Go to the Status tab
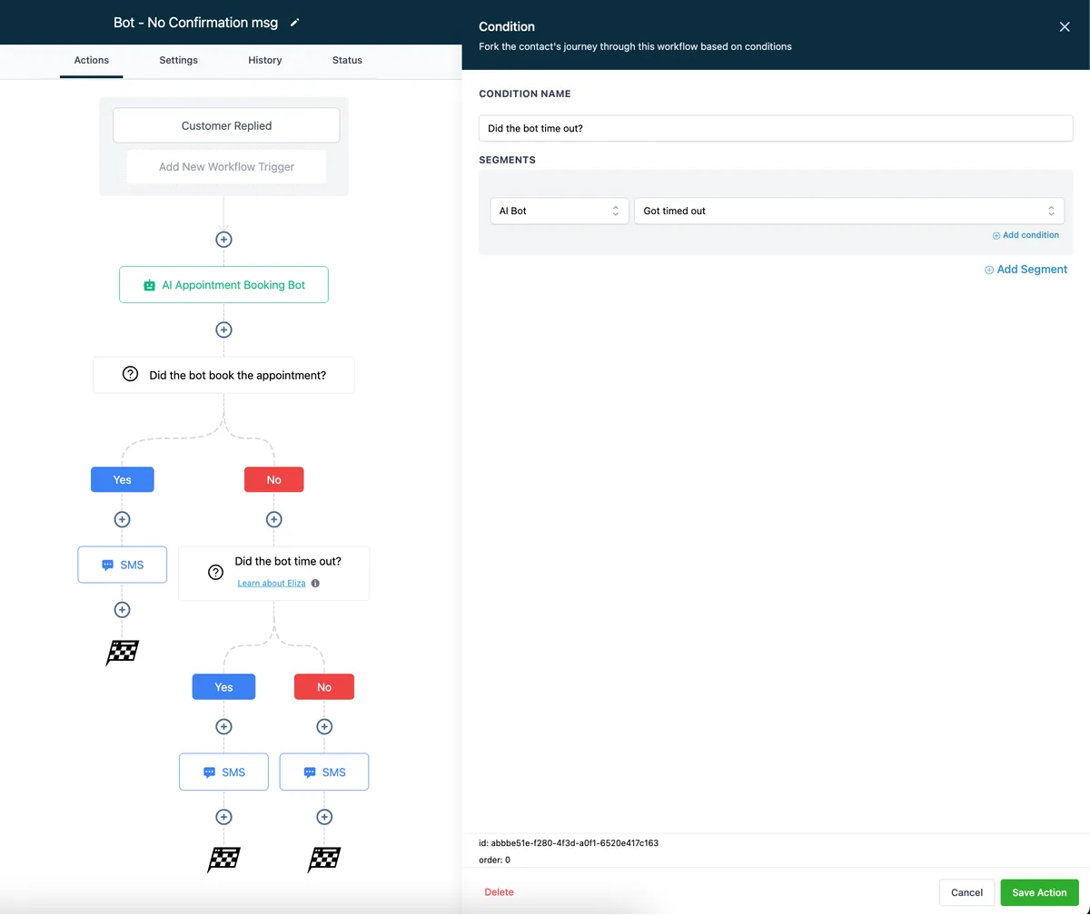Image resolution: width=1090 pixels, height=915 pixels. click(347, 60)
